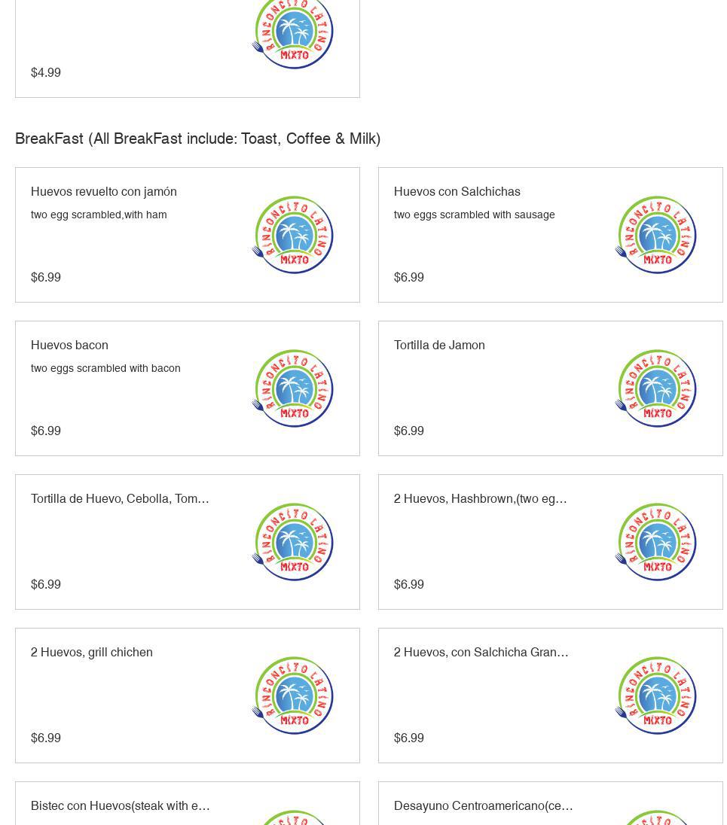This screenshot has height=825, width=727.
Task: Click logo image on Huevos bacon card
Action: 292,388
